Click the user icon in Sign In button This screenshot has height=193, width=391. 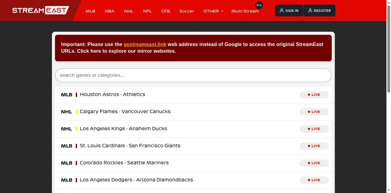pyautogui.click(x=282, y=11)
